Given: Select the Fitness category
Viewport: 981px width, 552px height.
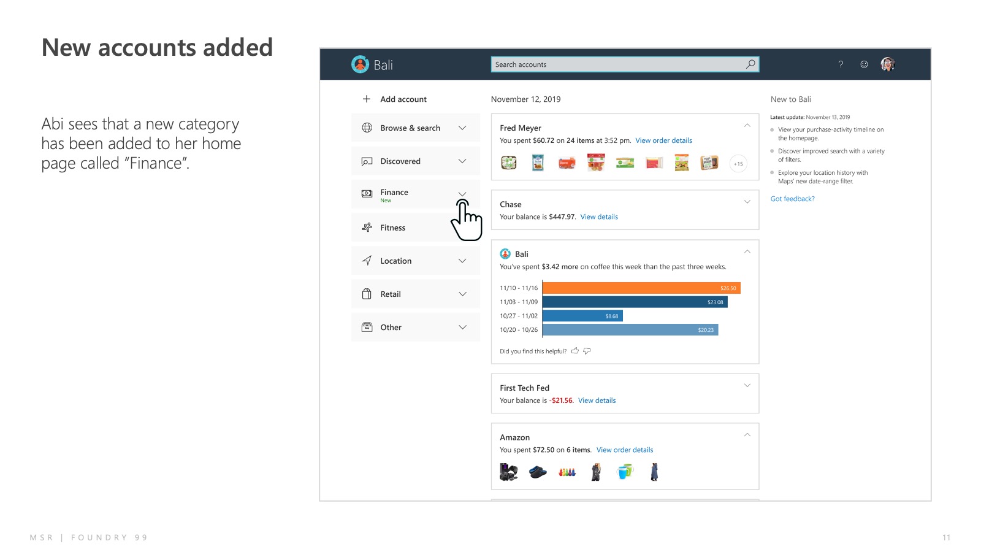Looking at the screenshot, I should tap(393, 228).
